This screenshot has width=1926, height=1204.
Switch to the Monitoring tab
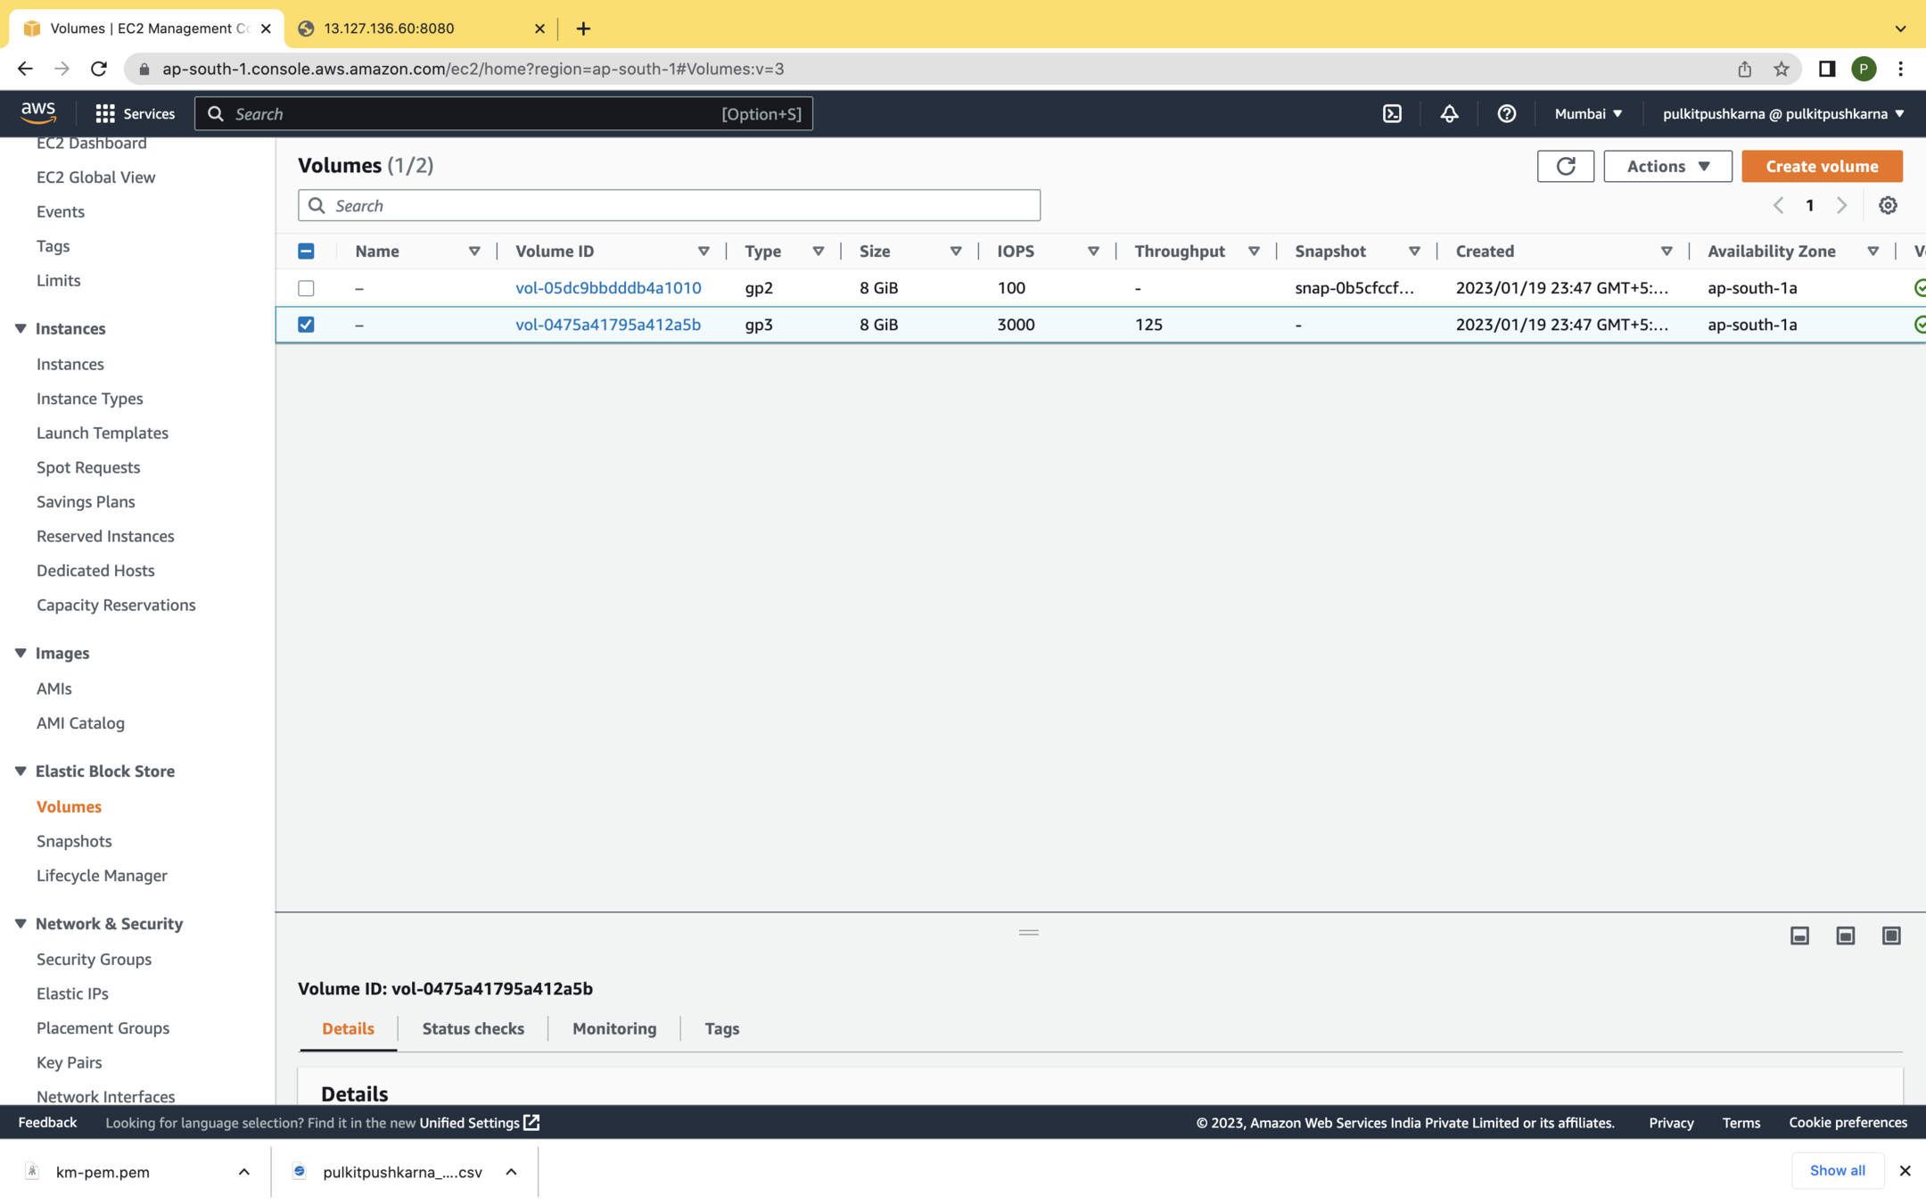click(x=613, y=1028)
